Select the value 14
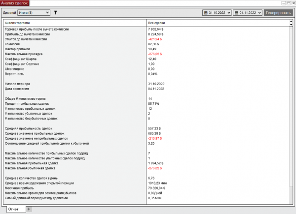The width and height of the screenshot is (296, 214). tap(150, 98)
